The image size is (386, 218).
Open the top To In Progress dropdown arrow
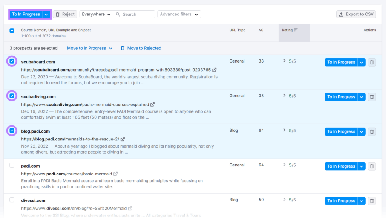coord(46,14)
